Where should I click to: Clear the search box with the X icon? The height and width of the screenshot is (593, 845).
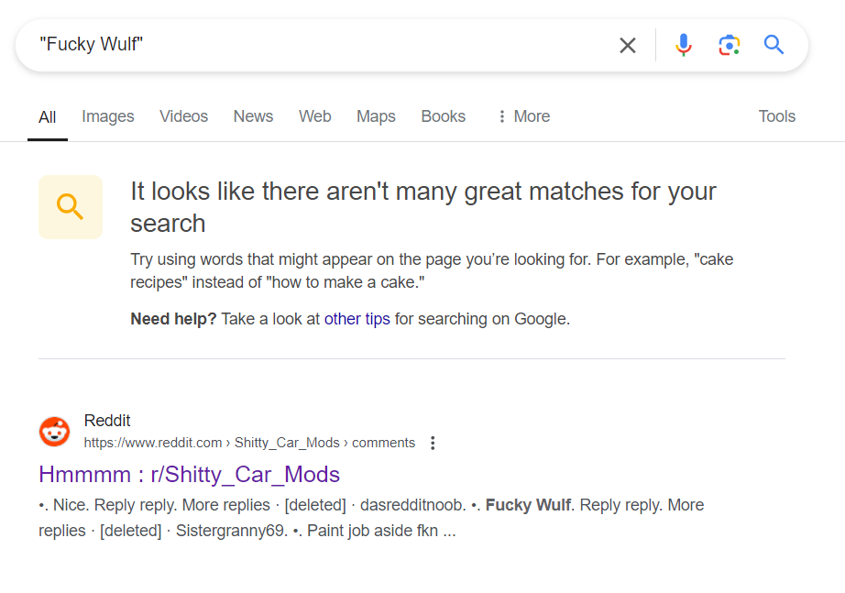click(628, 45)
